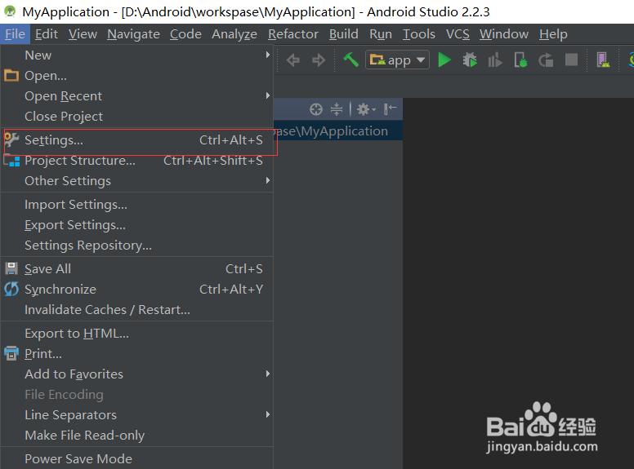Viewport: 634px width, 469px height.
Task: Click the Open folder icon in menu
Action: 11,75
